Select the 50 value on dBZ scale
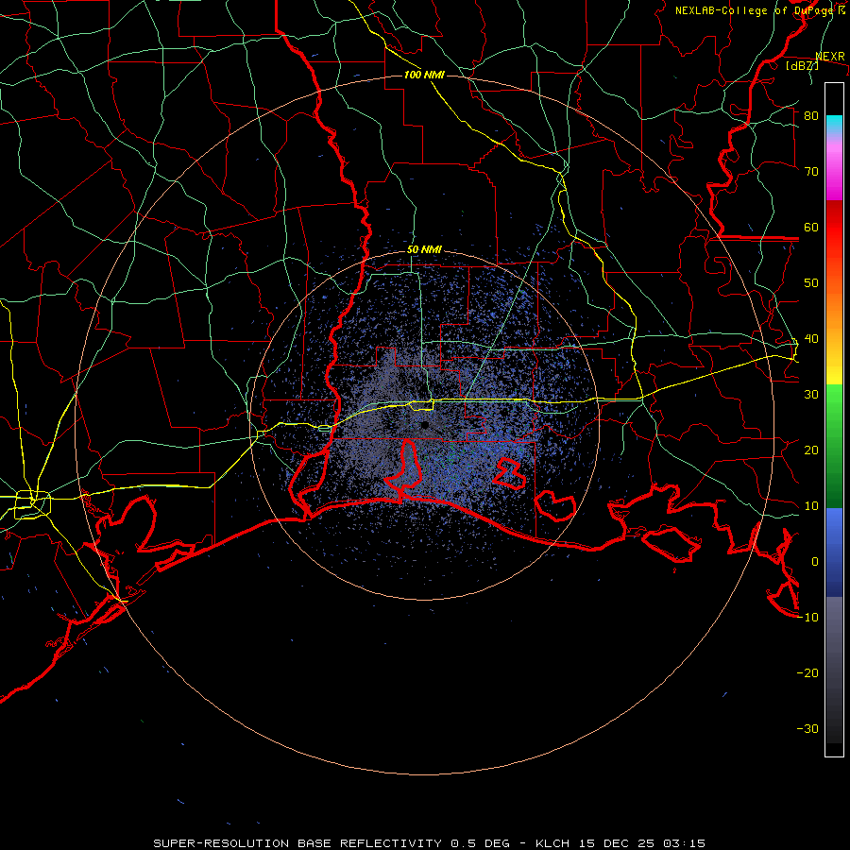Viewport: 850px width, 850px height. pyautogui.click(x=811, y=283)
